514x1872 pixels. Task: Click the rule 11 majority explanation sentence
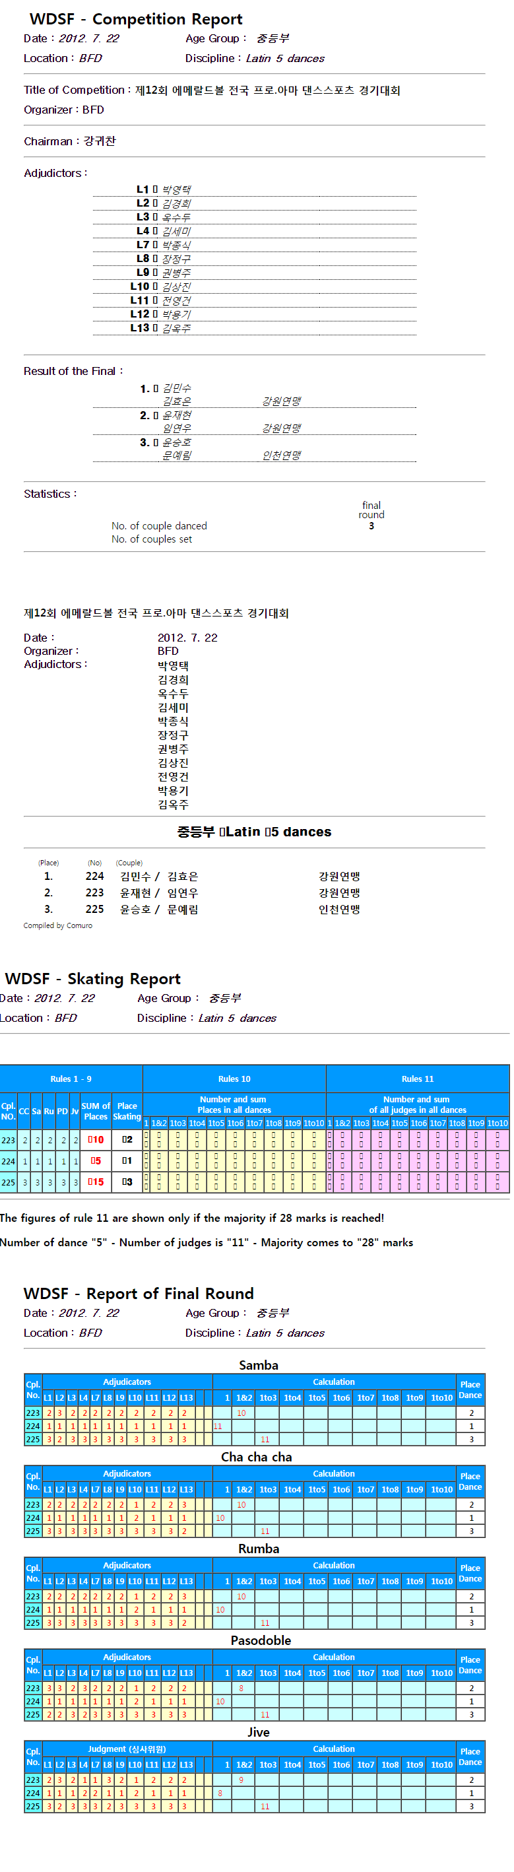191,1218
